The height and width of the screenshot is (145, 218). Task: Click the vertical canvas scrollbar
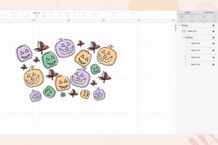pos(176,28)
